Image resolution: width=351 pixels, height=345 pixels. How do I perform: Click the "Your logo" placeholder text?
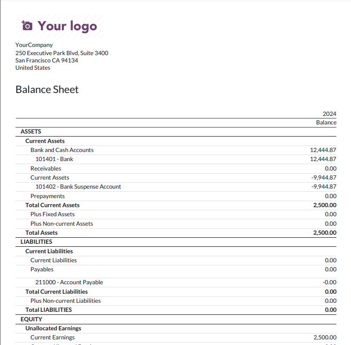point(67,26)
